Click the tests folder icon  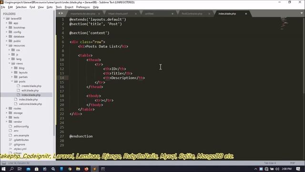tap(10, 117)
